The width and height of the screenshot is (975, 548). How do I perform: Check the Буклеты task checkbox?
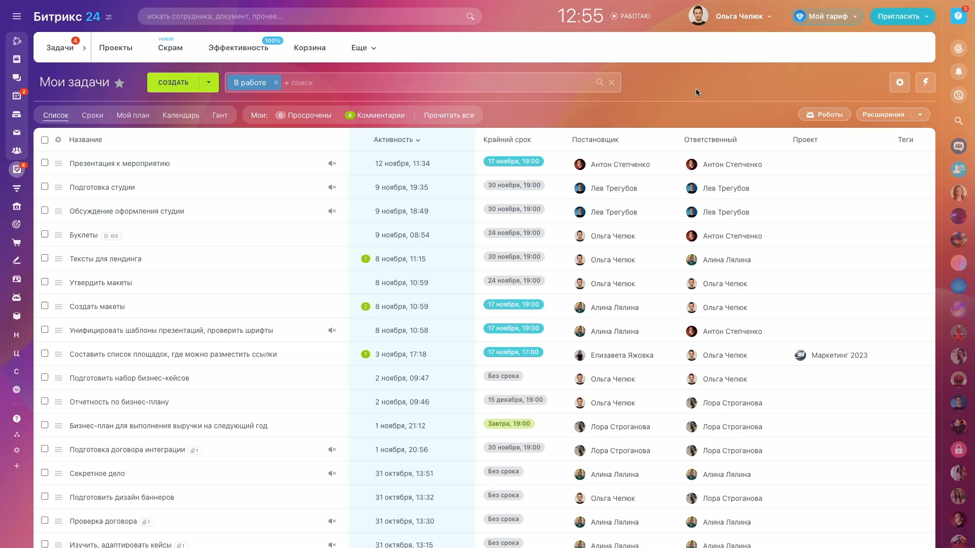[x=45, y=234]
